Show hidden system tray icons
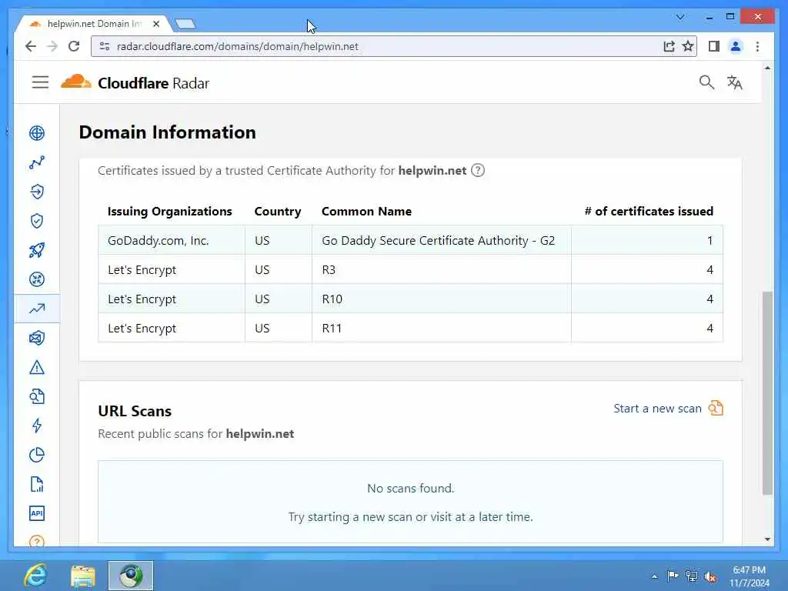 654,576
